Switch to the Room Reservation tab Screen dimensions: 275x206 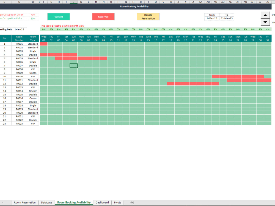point(25,202)
